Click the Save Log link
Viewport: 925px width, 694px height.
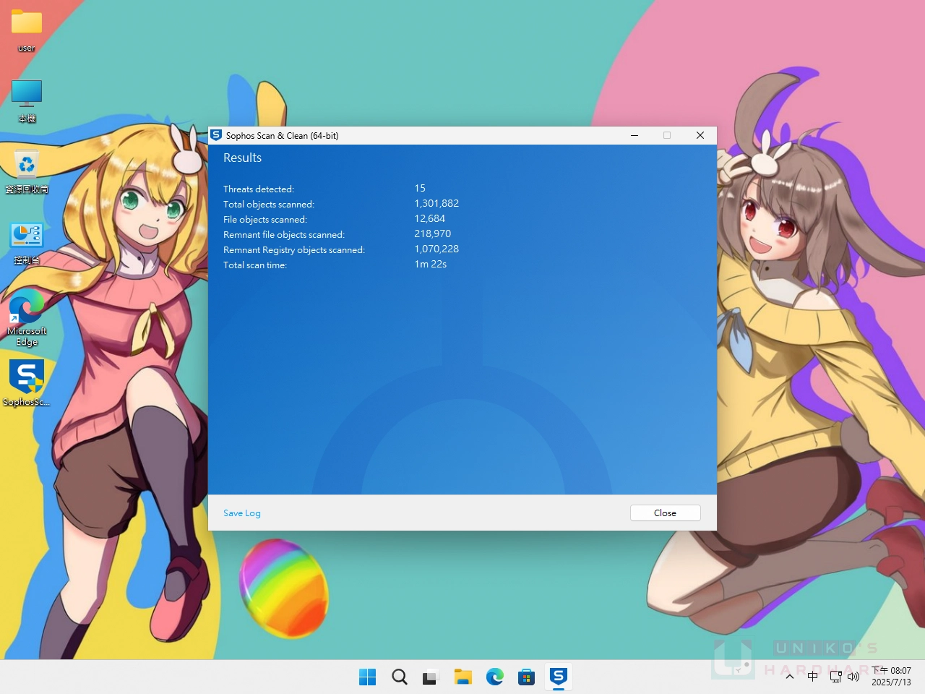[242, 513]
